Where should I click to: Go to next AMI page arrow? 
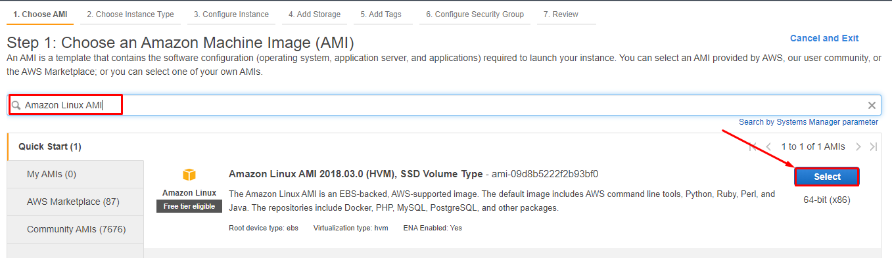(858, 146)
